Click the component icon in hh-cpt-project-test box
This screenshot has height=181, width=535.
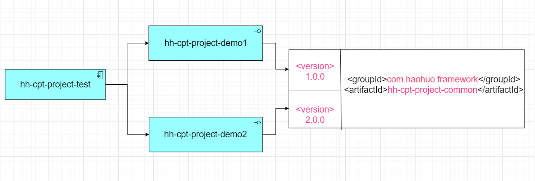100,75
